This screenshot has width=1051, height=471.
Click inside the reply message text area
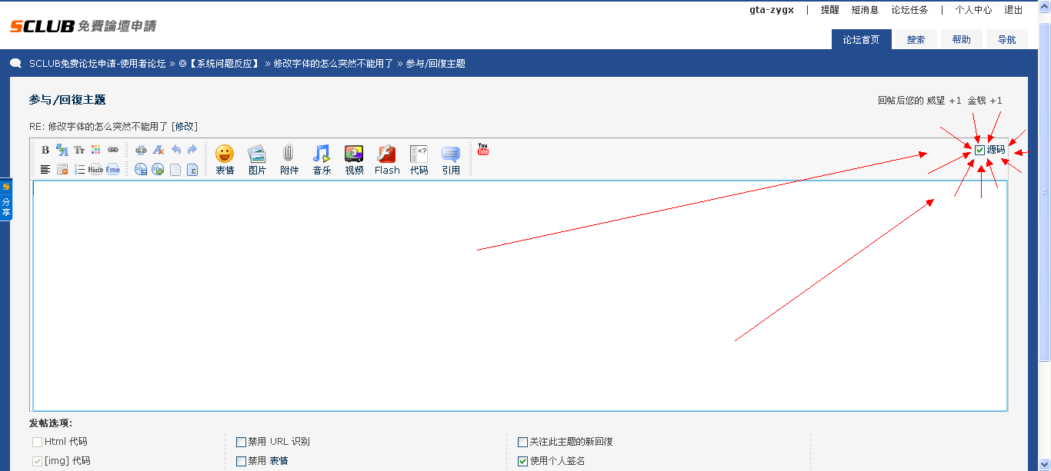click(519, 296)
